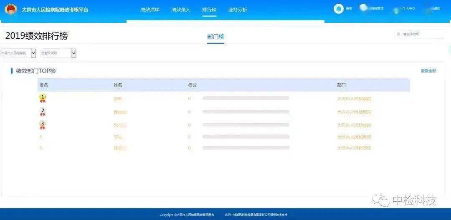Click the footer copyright notice text

point(187,215)
